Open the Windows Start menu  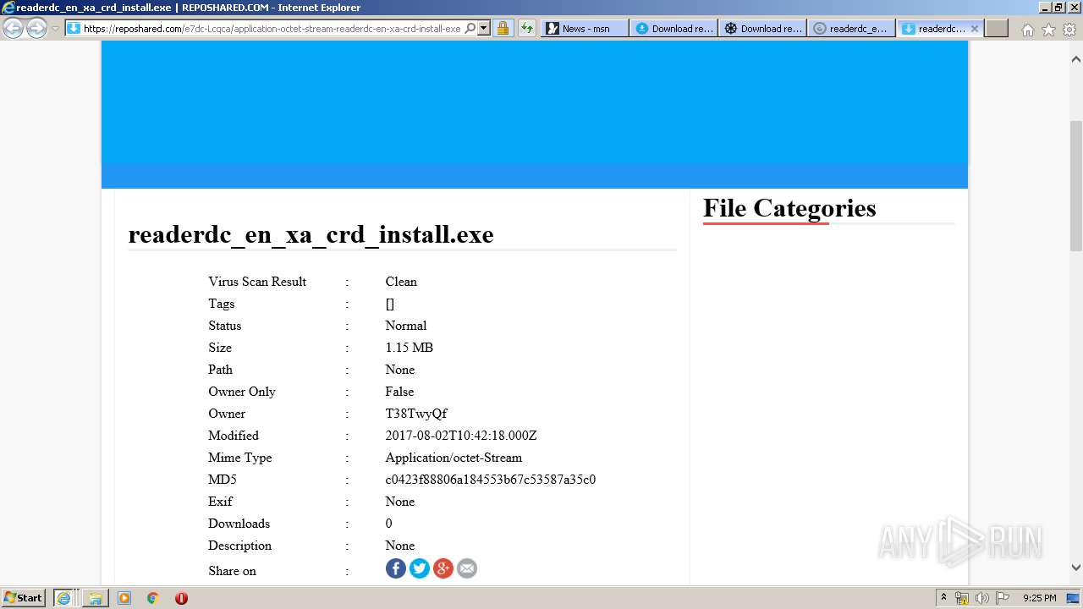(24, 597)
